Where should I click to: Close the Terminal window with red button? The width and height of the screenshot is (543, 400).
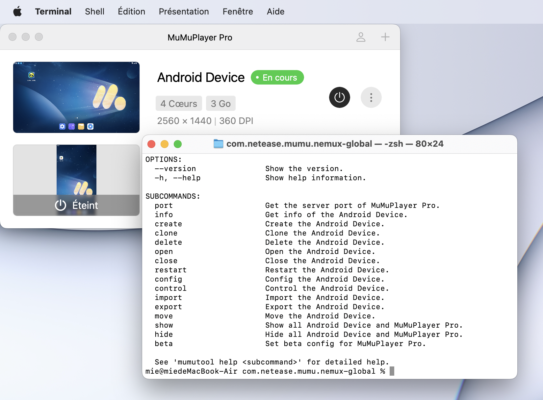pyautogui.click(x=151, y=144)
